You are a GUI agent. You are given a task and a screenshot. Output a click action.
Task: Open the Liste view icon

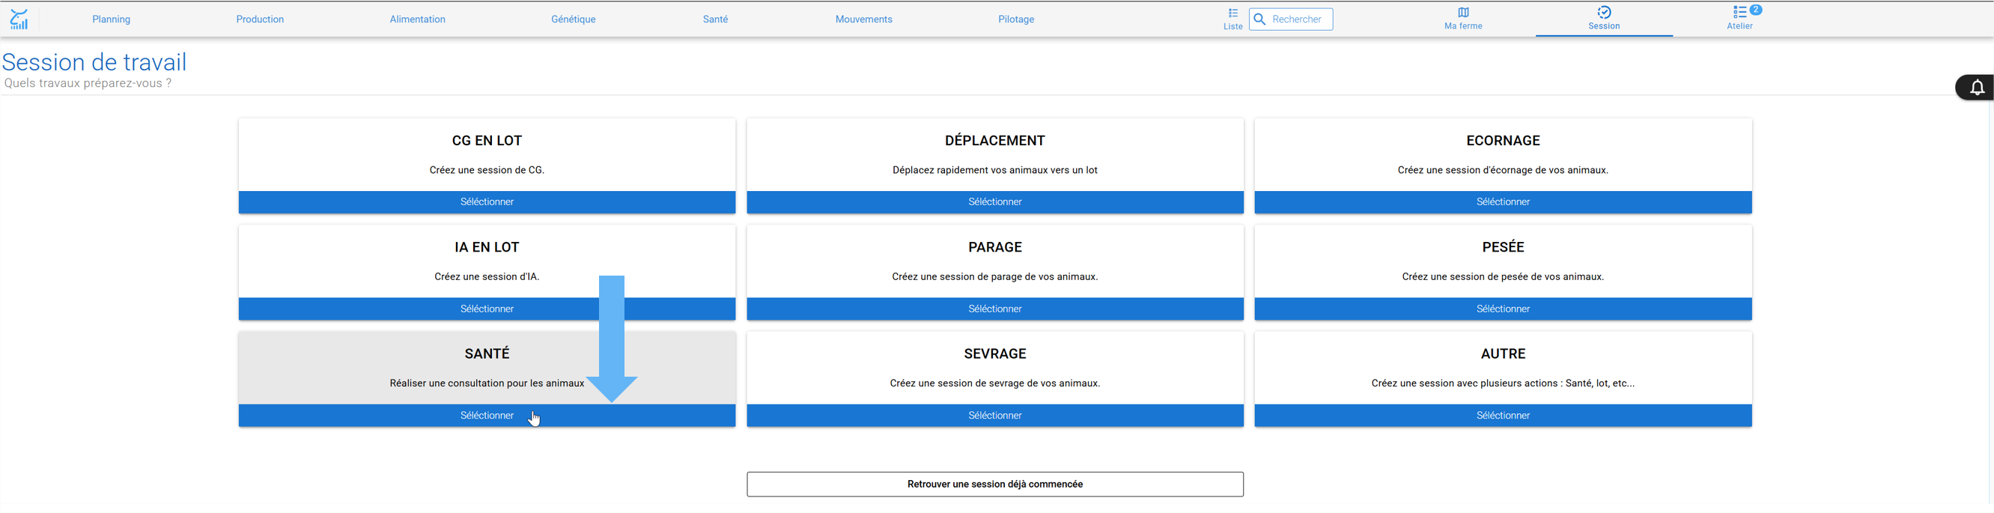pyautogui.click(x=1233, y=13)
